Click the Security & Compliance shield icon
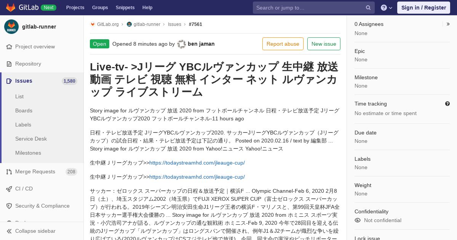 [x=9, y=206]
